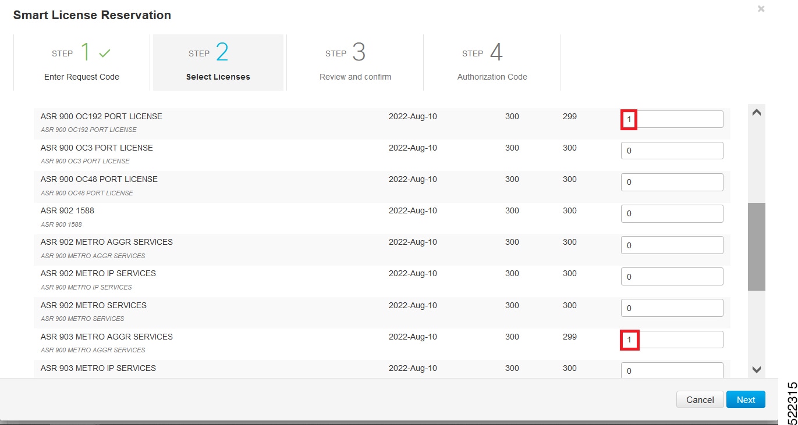Open Step 3 Review and confirm
The image size is (798, 425).
click(355, 63)
